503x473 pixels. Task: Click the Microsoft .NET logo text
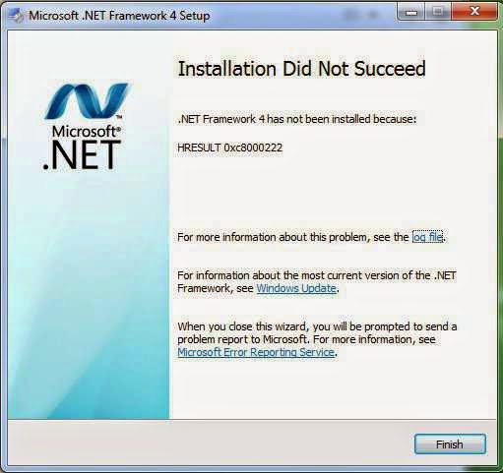pyautogui.click(x=83, y=148)
